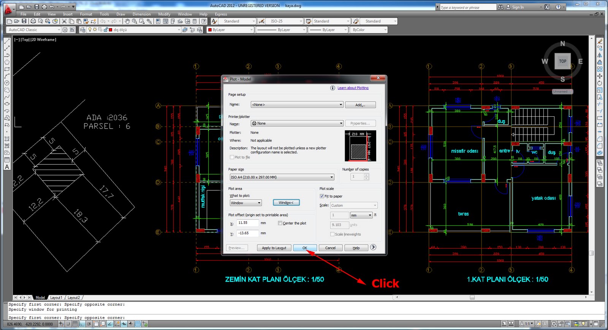Open the plot scale mm units dropdown
Screen dimensions: 608x330
tap(361, 215)
